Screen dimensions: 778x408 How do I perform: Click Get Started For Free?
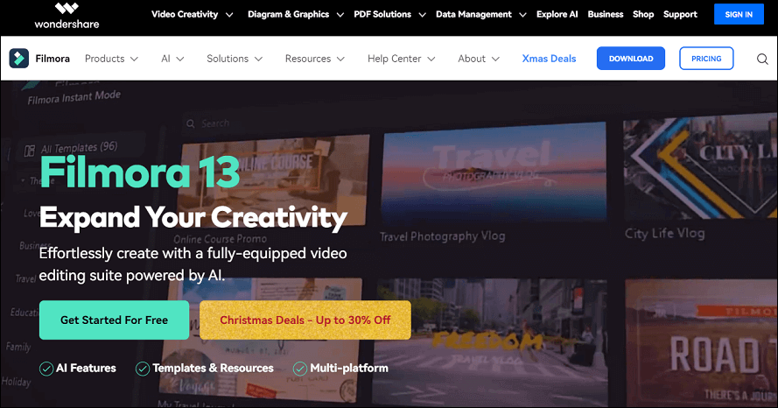[x=114, y=320]
